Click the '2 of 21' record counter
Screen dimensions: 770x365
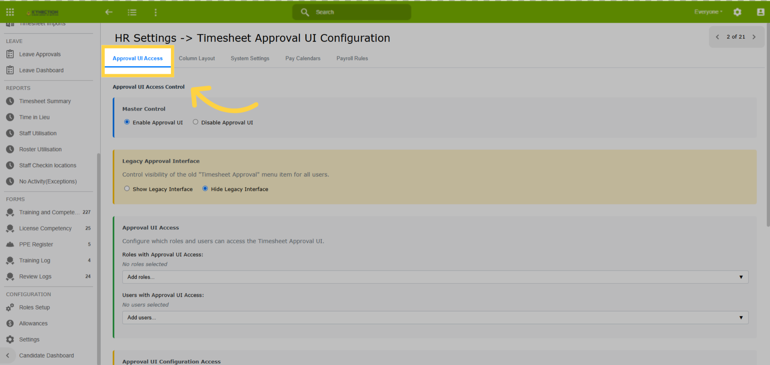[736, 37]
